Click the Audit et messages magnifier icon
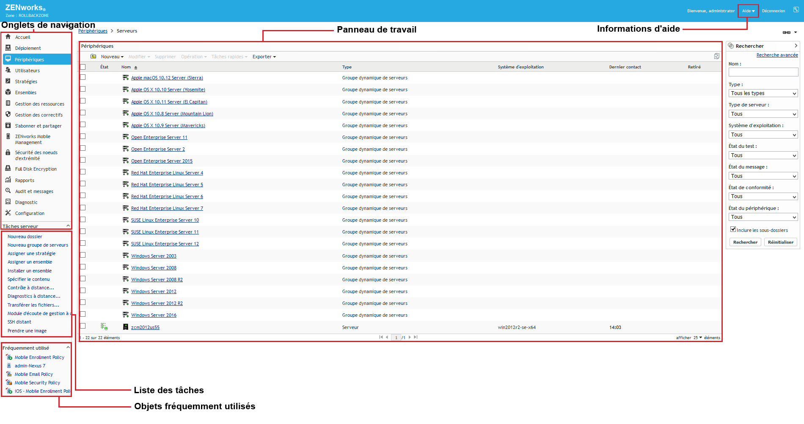This screenshot has height=424, width=804. (8, 191)
